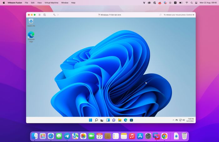This screenshot has width=219, height=142.
Task: Open File Explorer from Windows taskbar
Action: point(120,120)
